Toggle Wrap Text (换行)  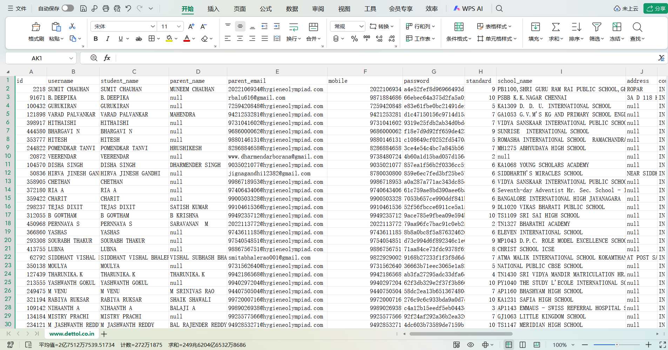click(293, 32)
